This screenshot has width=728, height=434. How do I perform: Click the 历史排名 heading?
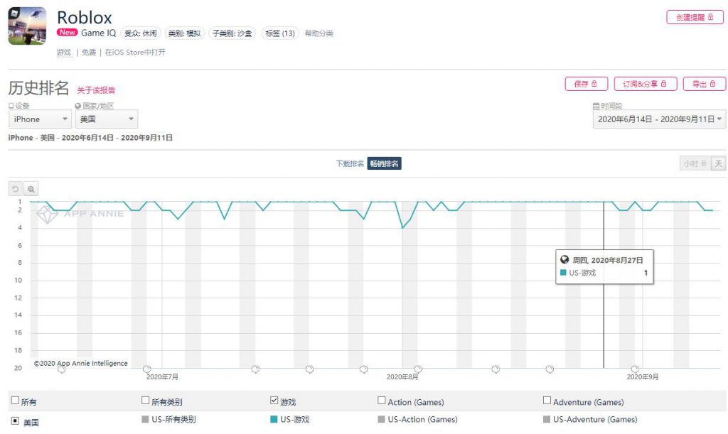click(x=38, y=88)
